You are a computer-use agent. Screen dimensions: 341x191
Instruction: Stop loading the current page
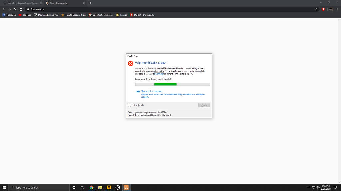click(15, 9)
